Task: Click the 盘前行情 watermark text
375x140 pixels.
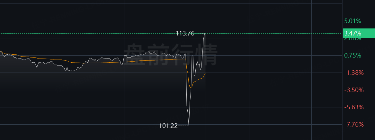Action: pyautogui.click(x=170, y=55)
